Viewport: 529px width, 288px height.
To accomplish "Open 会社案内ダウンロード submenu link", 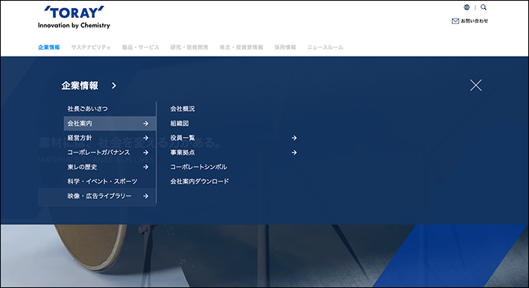I will (200, 182).
